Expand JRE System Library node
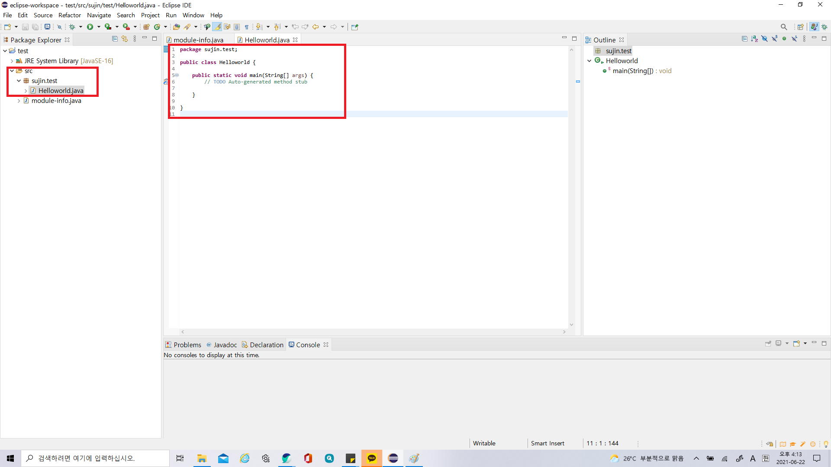Screen dimensions: 831x467 pos(12,61)
